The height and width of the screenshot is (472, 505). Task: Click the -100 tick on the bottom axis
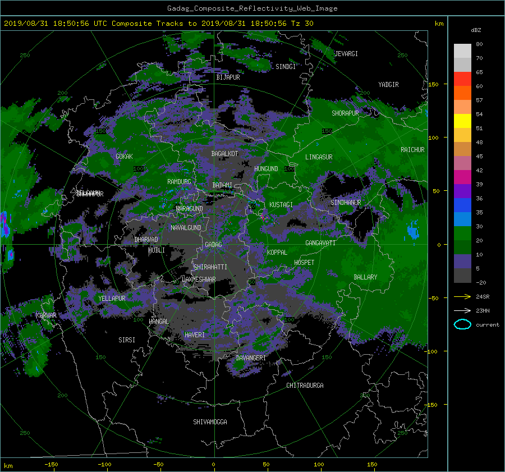[104, 465]
